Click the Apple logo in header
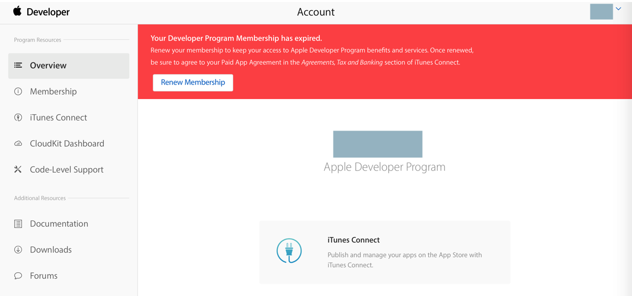The width and height of the screenshot is (632, 296). point(17,11)
